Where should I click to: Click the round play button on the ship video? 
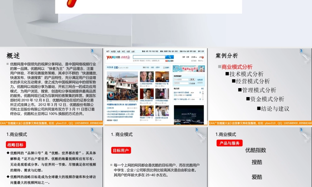111,95
